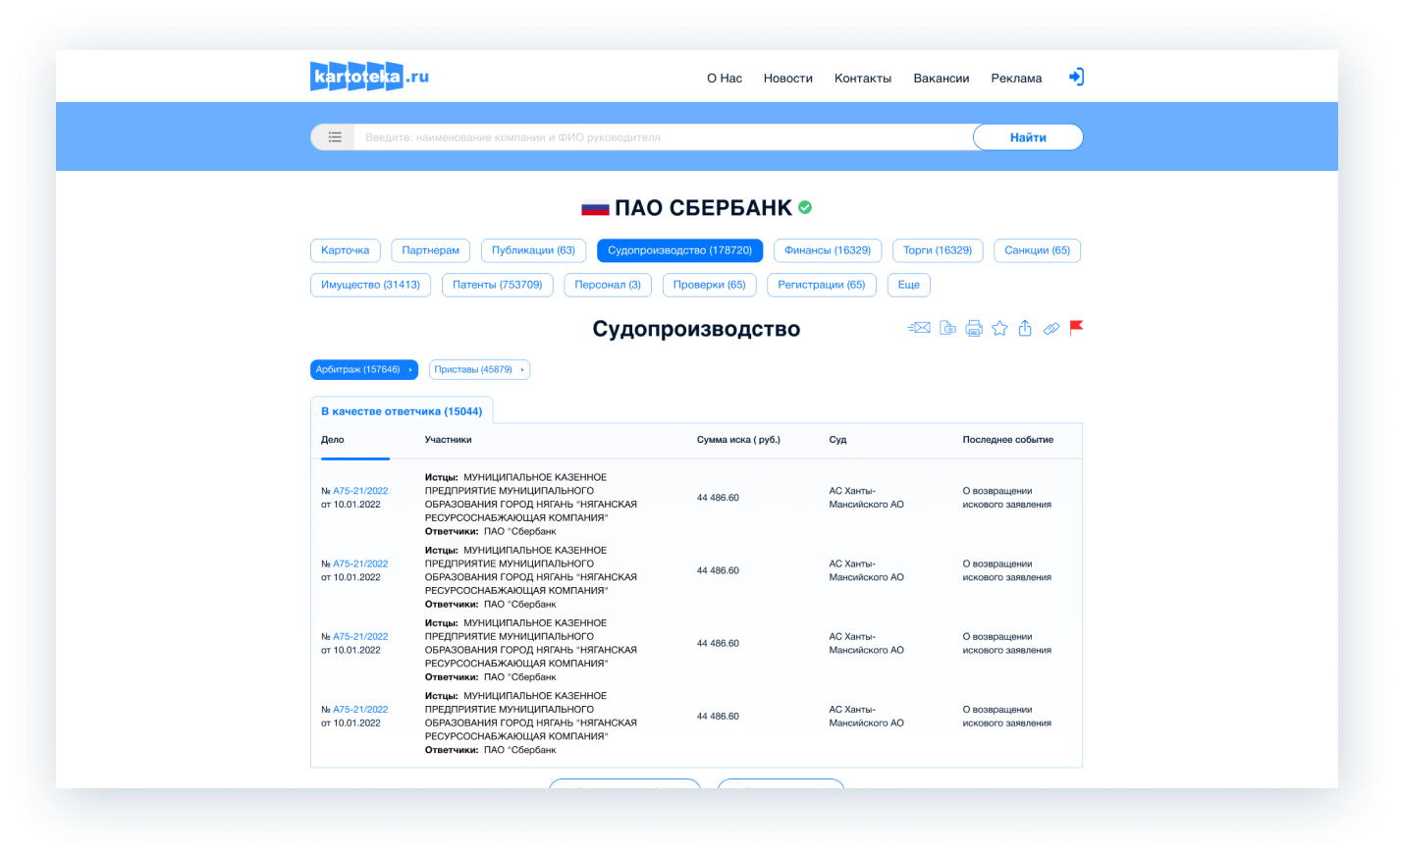
Task: Print the page with printer icon
Action: (x=974, y=328)
